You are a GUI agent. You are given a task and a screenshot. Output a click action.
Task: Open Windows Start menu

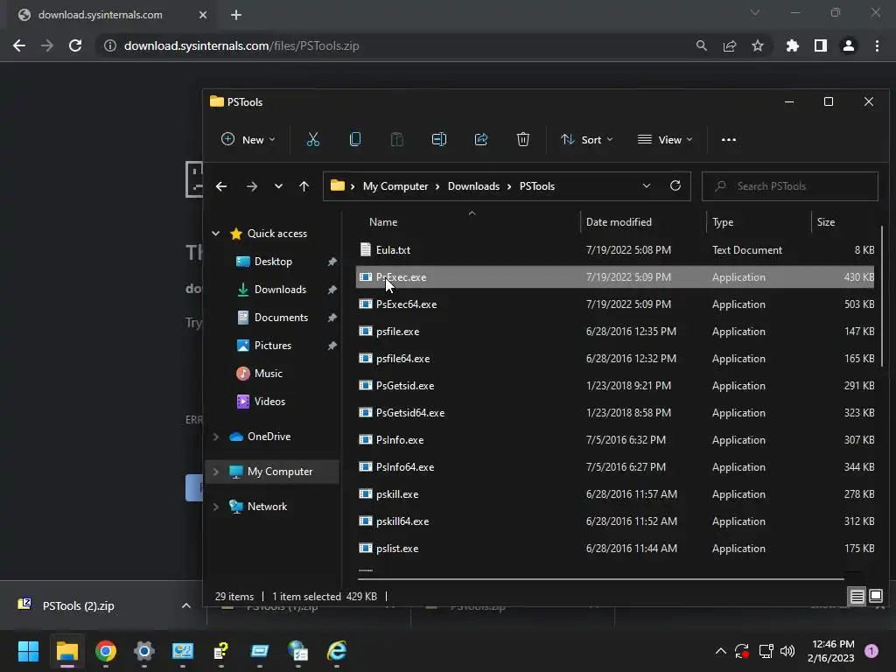28,651
